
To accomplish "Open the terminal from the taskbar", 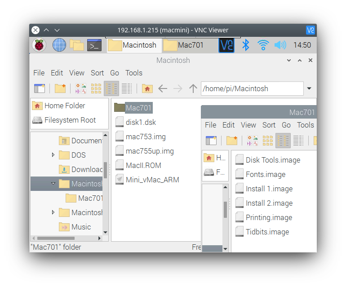I will [x=94, y=45].
